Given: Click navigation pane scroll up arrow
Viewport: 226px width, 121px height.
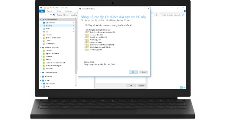Looking at the screenshot, I should click(76, 19).
